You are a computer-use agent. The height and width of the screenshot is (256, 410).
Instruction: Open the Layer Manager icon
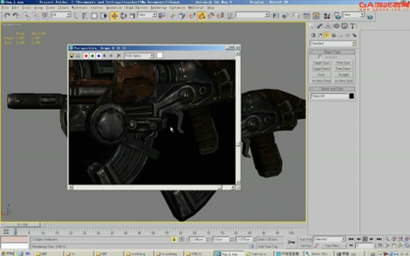pyautogui.click(x=296, y=16)
